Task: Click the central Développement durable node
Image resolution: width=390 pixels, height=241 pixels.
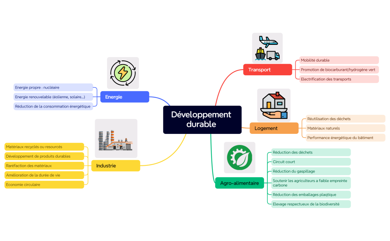Action: [202, 119]
